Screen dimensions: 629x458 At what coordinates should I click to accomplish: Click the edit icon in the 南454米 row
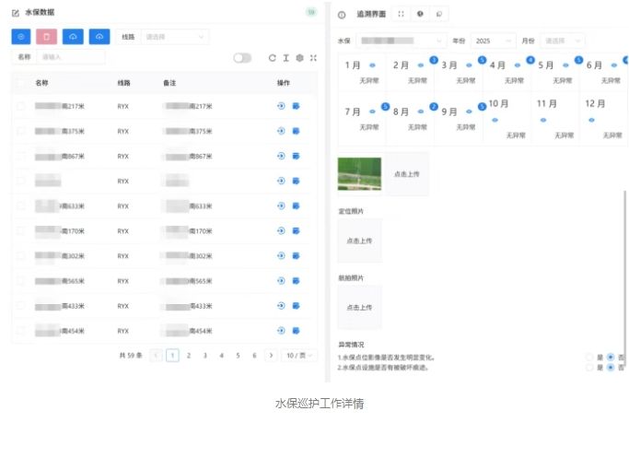coord(297,330)
